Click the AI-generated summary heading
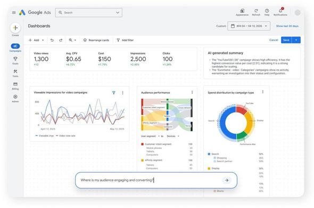 (226, 53)
